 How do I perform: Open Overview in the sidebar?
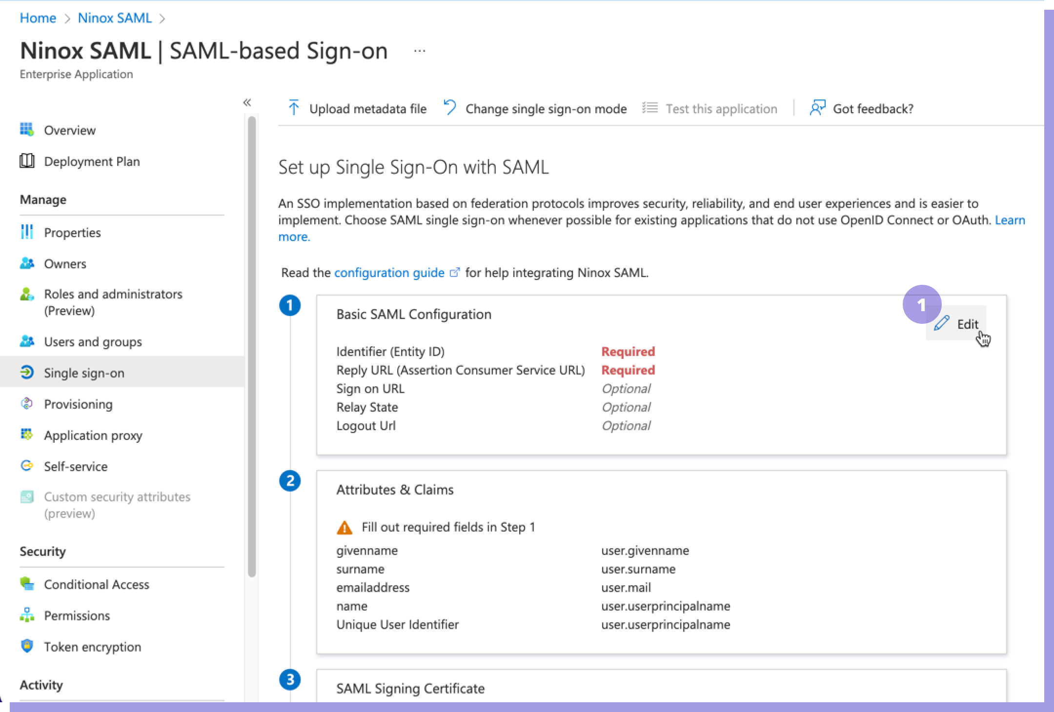click(x=70, y=130)
